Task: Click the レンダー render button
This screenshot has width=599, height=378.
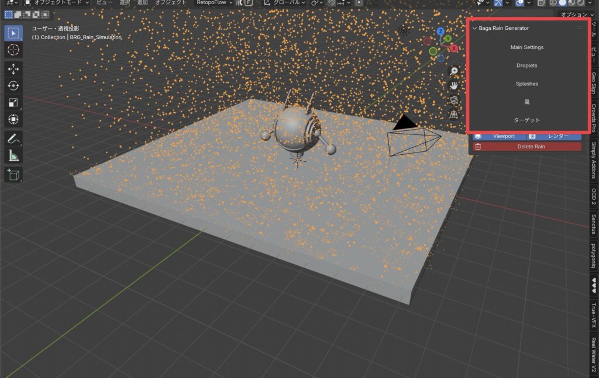Action: pyautogui.click(x=555, y=136)
